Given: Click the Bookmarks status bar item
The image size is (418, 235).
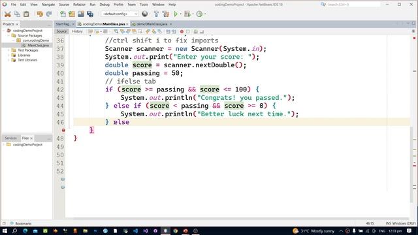Looking at the screenshot, I should (21, 223).
